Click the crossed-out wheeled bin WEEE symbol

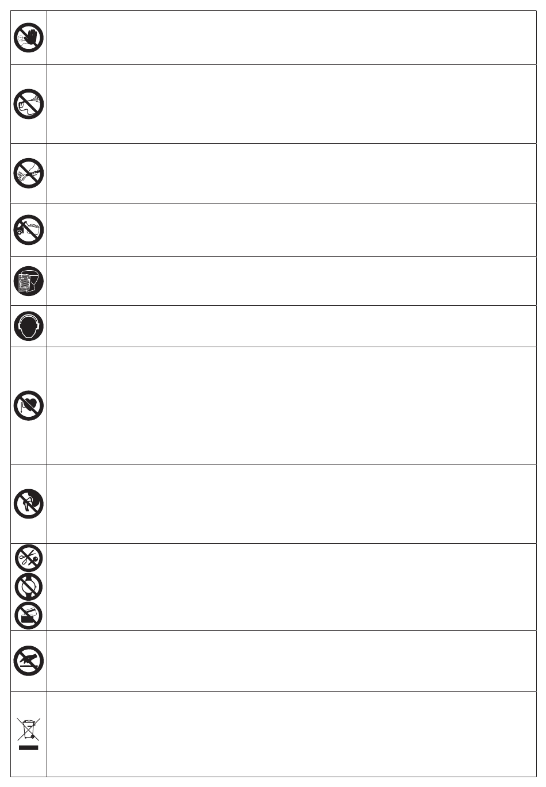point(29,729)
